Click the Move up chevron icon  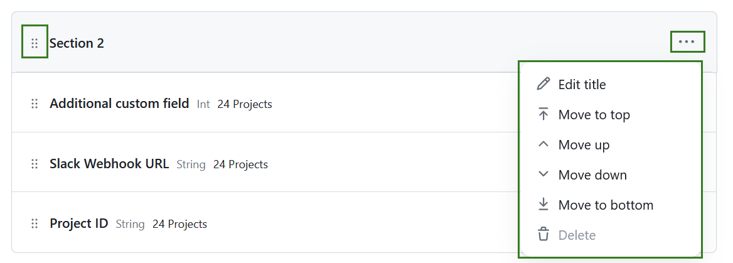pyautogui.click(x=543, y=144)
